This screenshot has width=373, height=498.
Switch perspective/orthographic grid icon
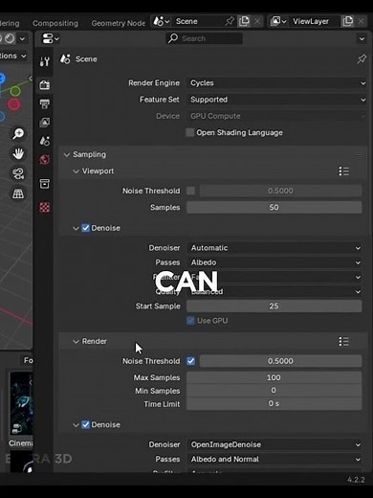click(x=18, y=193)
